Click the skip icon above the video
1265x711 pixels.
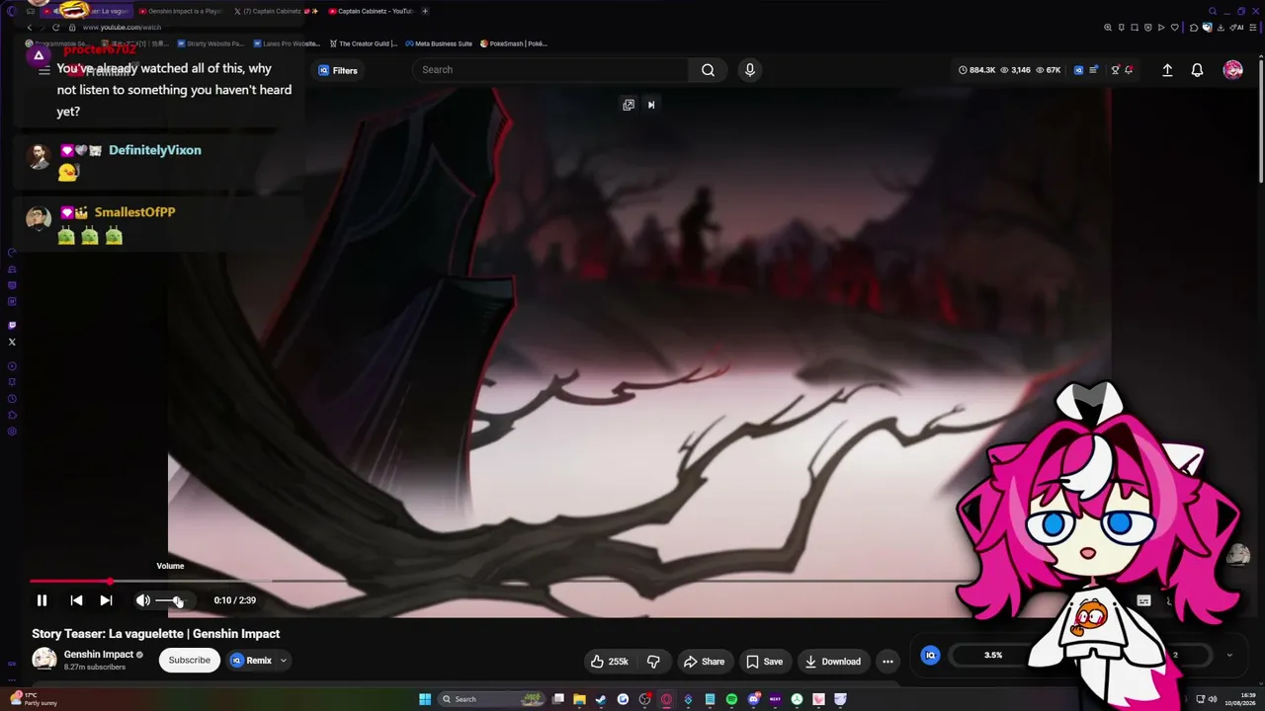651,105
